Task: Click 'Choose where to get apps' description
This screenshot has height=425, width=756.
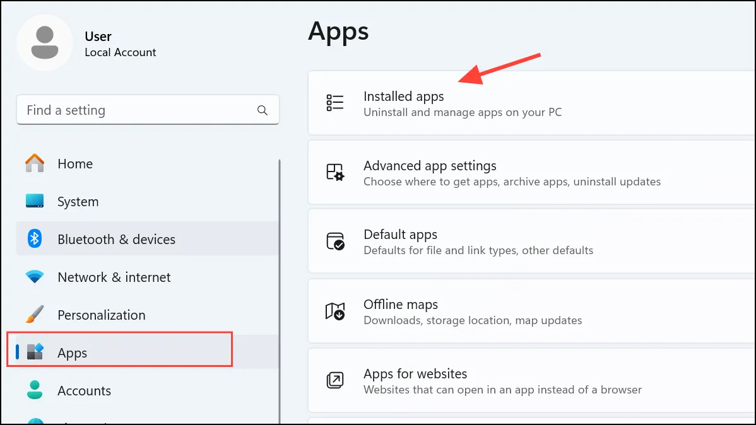Action: 512,182
